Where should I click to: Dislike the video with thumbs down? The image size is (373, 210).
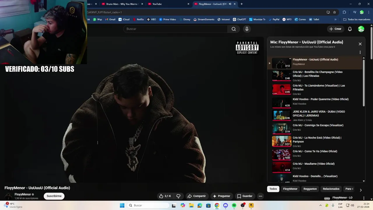pos(178,196)
